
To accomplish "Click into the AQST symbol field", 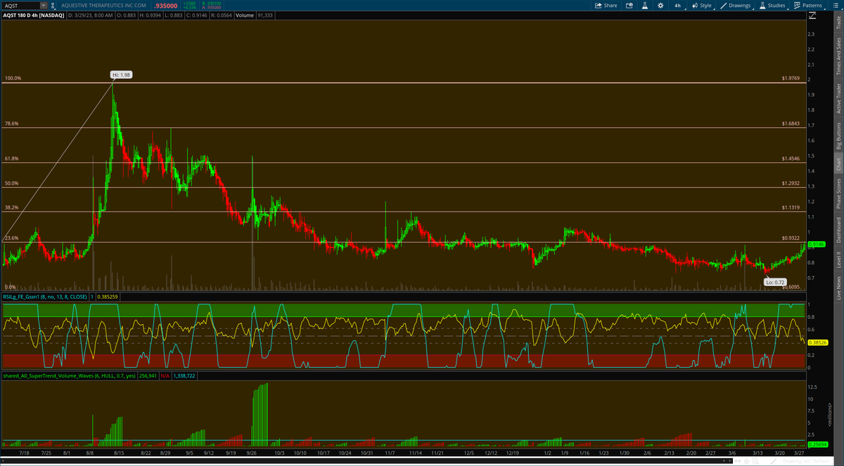I will click(21, 5).
